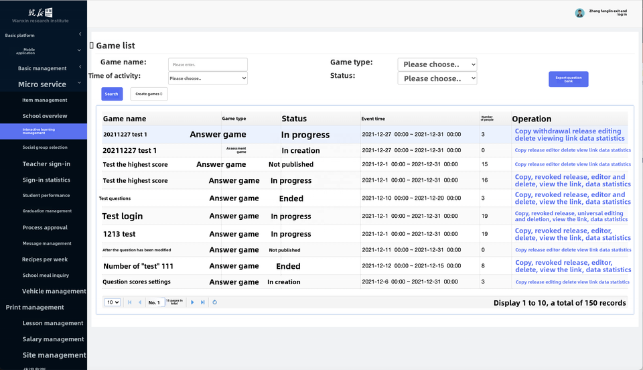
Task: Focus the Game name input field
Action: [208, 64]
